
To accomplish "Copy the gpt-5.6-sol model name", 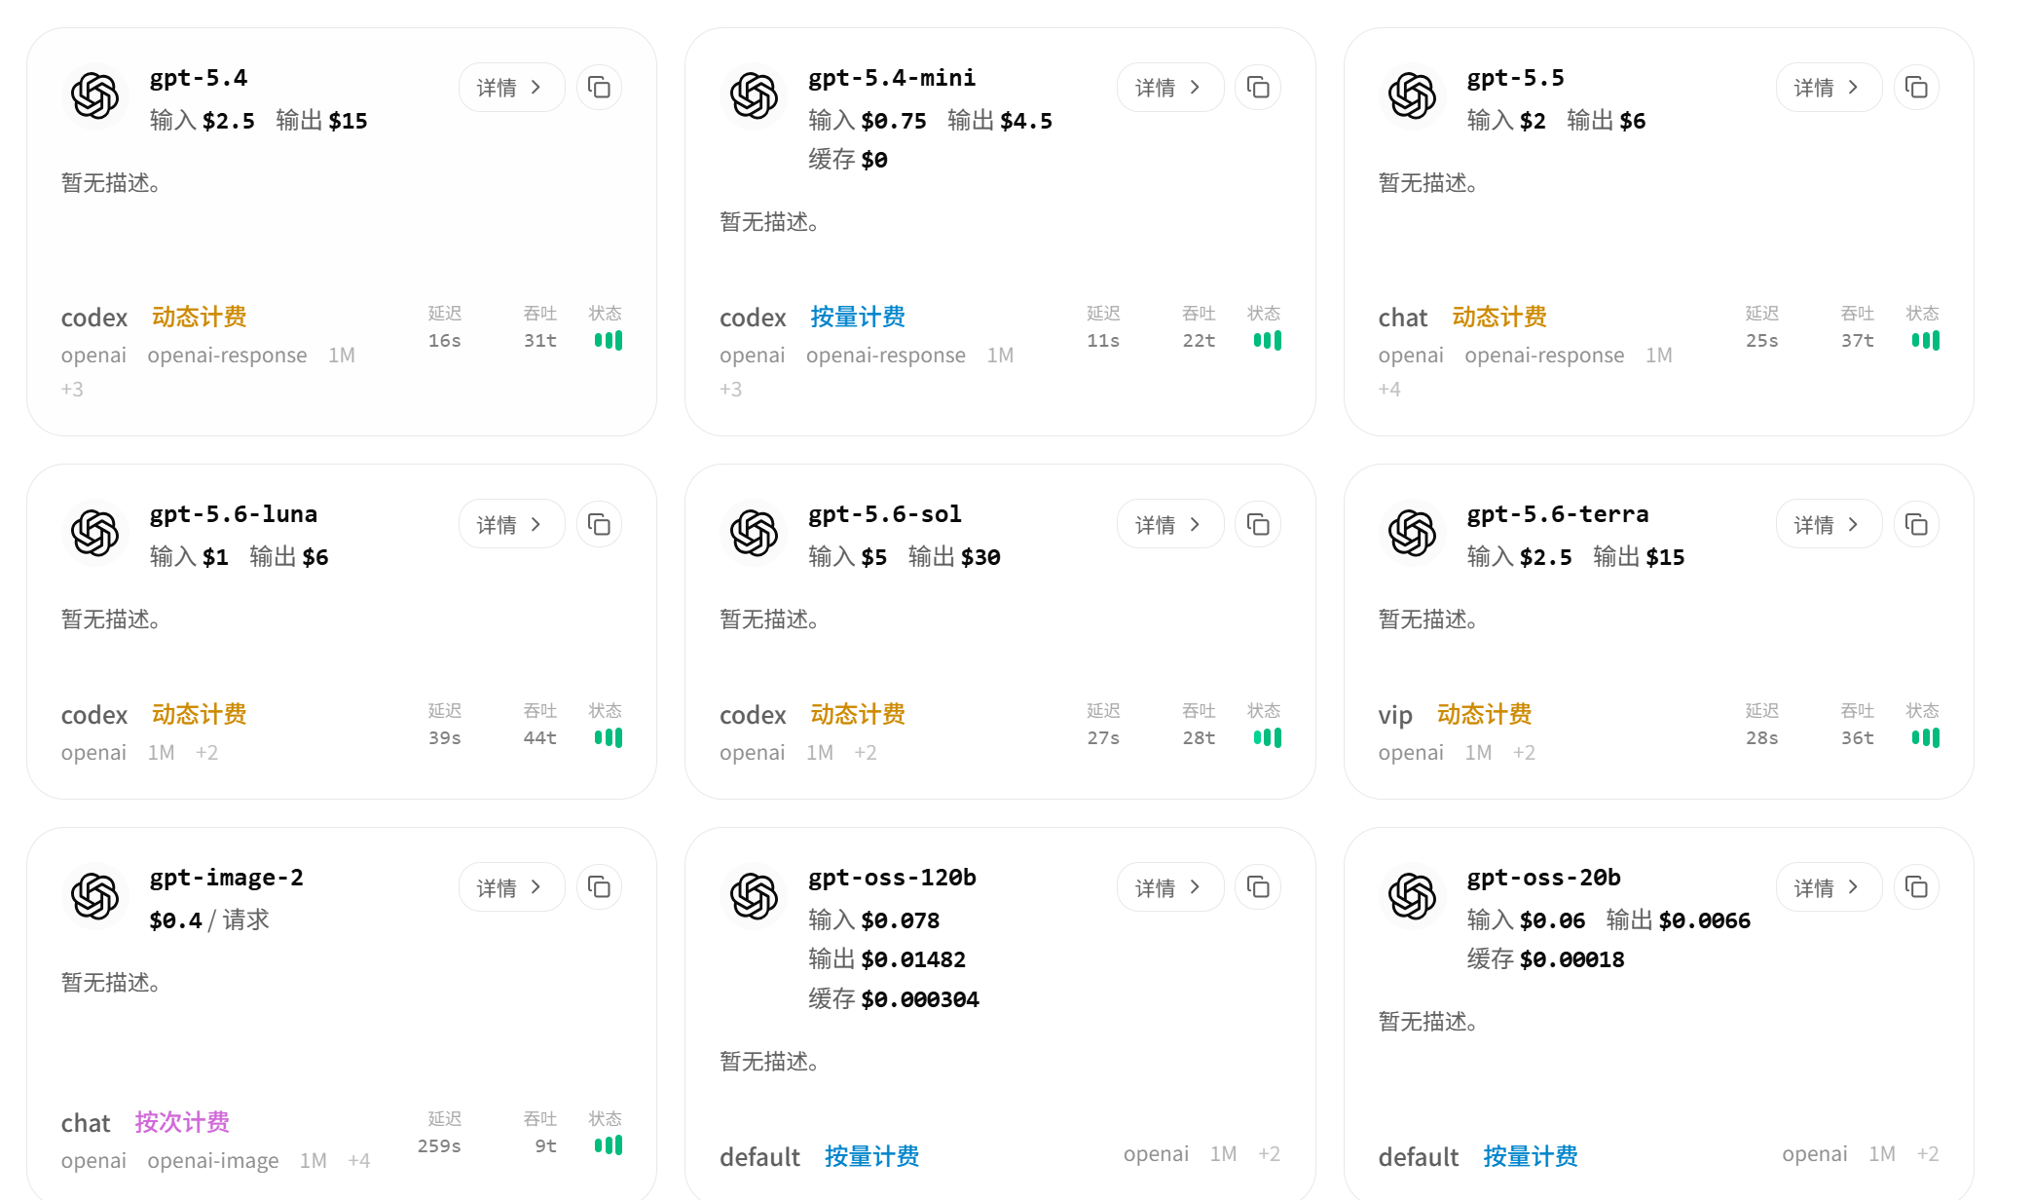I will pos(1258,525).
